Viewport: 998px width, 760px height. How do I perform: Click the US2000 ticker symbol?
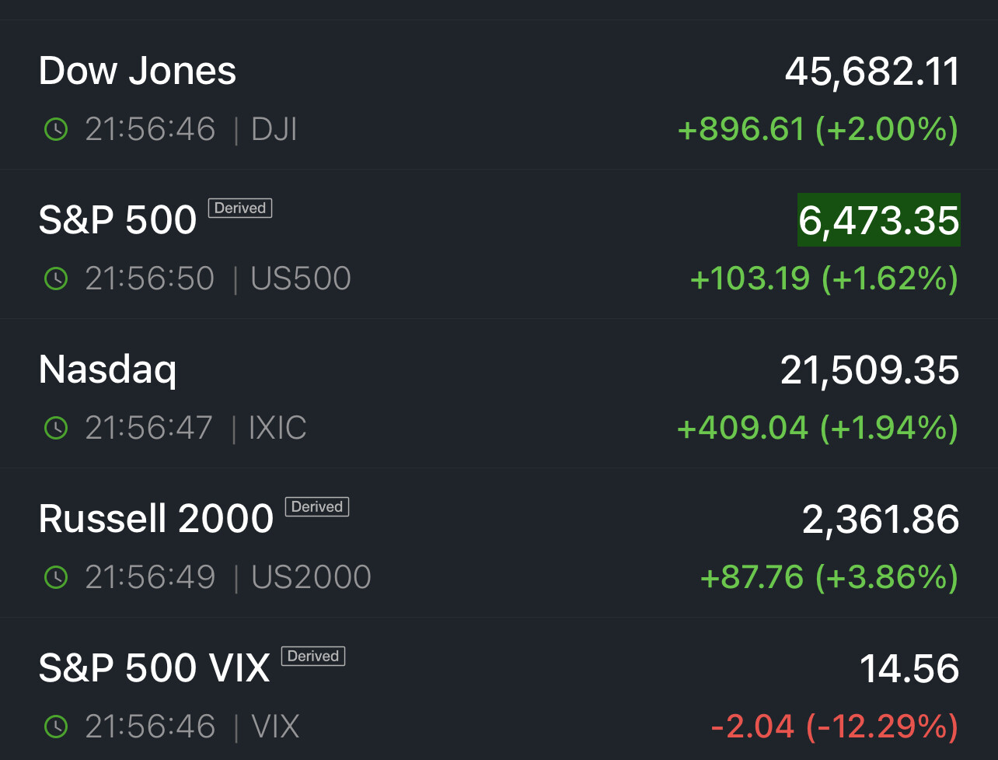311,577
